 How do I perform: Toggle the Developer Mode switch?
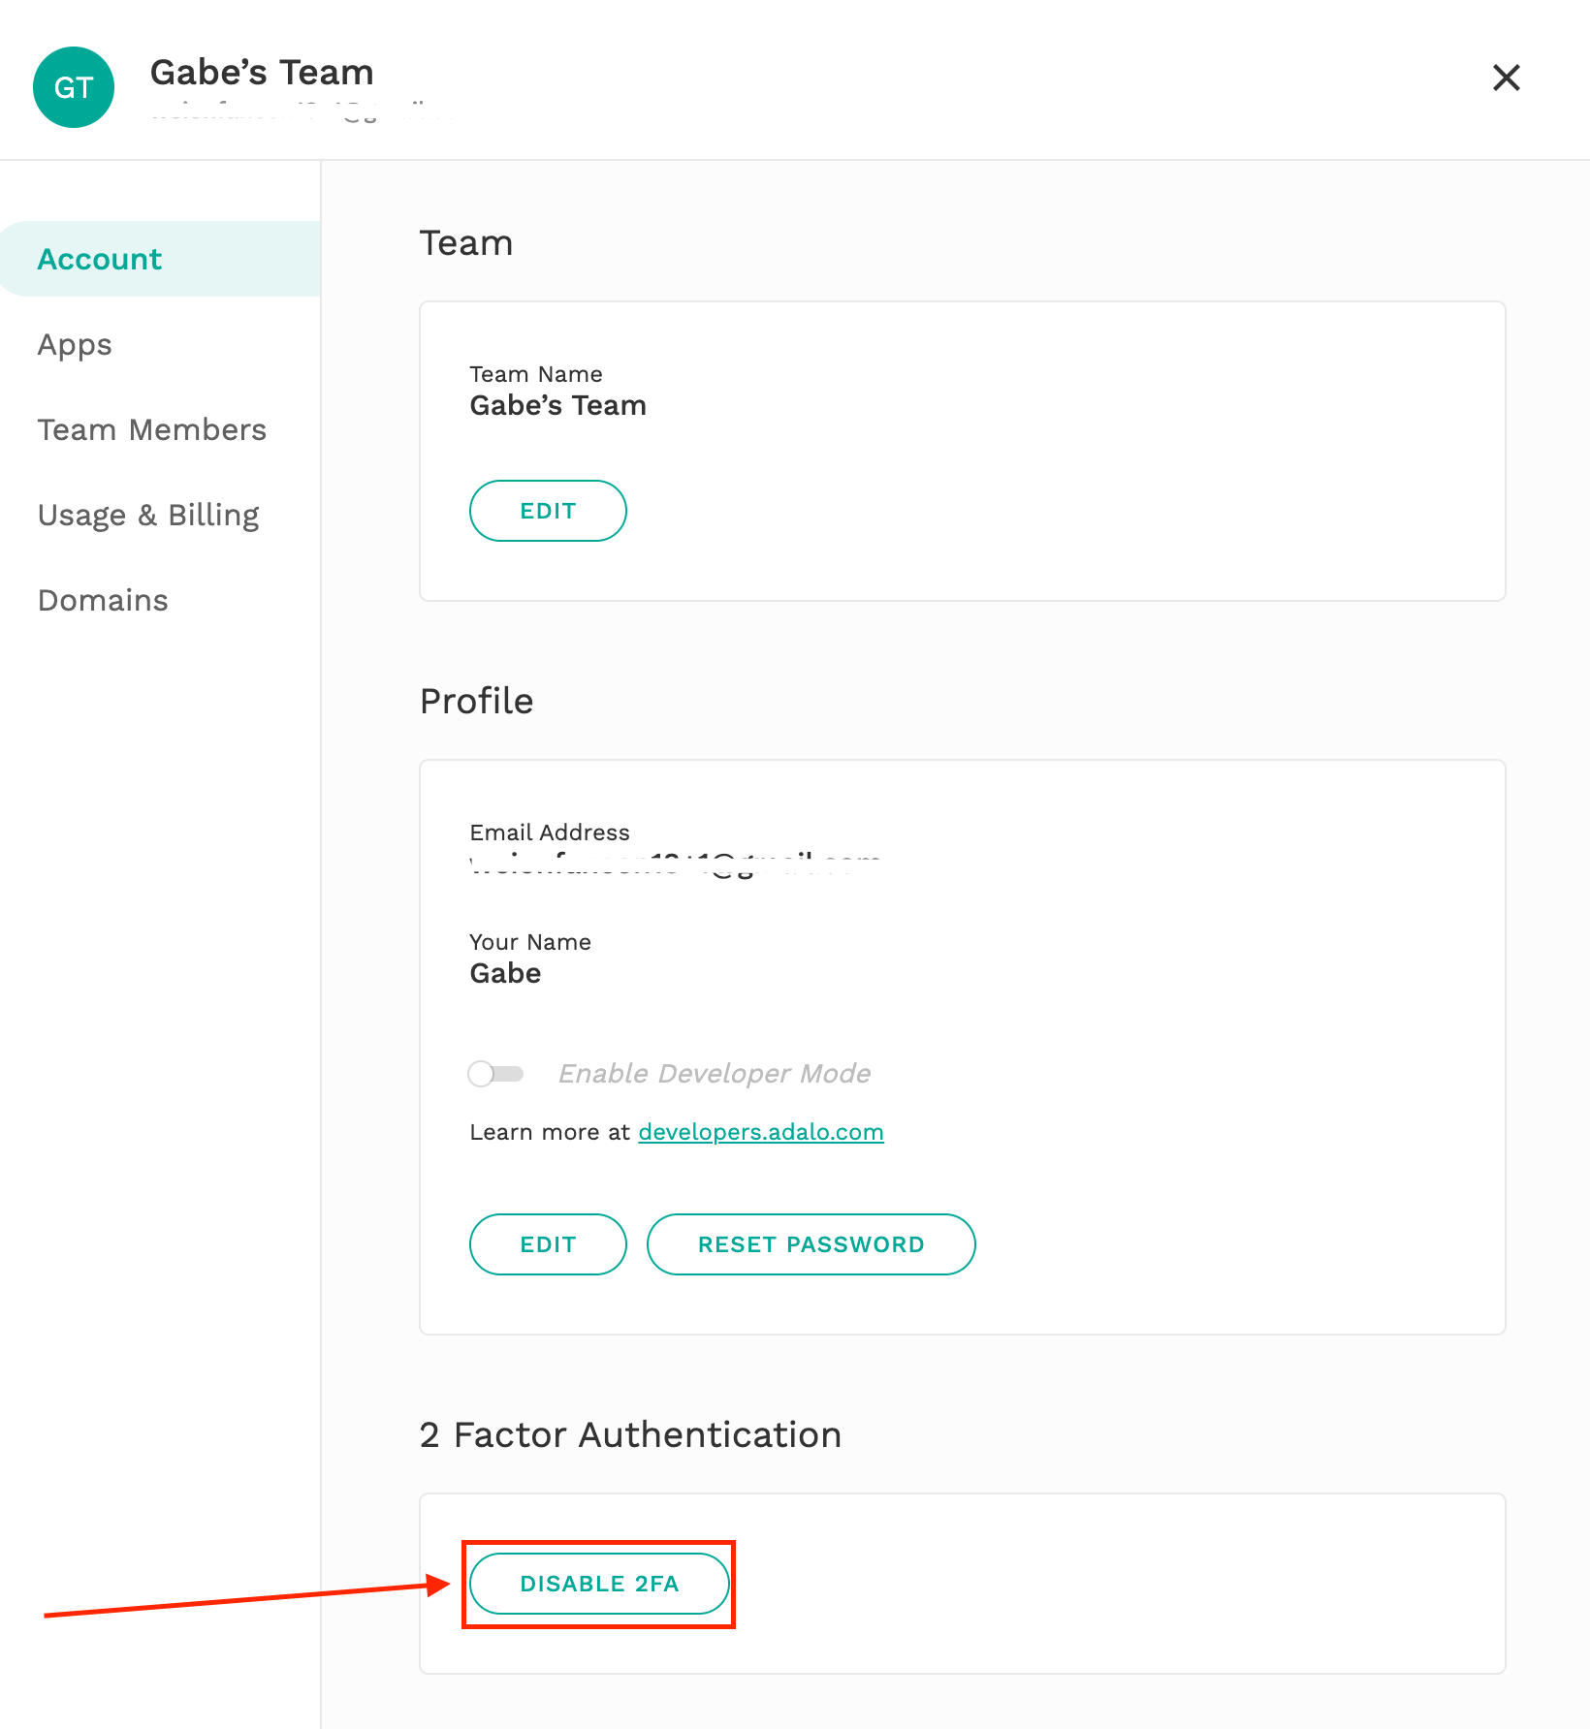coord(495,1074)
